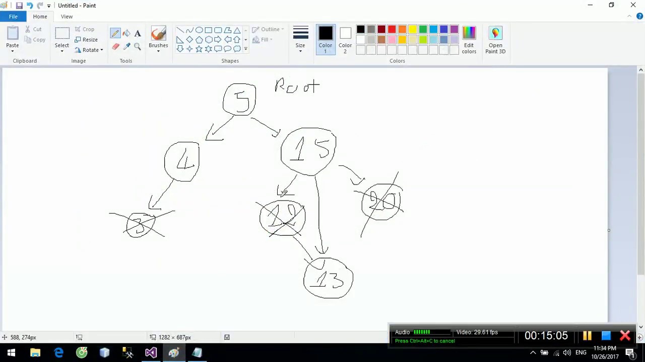Image resolution: width=645 pixels, height=362 pixels.
Task: Open Windows Start menu
Action: pos(11,353)
